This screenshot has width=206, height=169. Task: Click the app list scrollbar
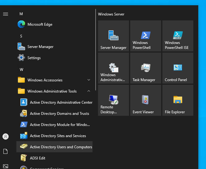click(x=96, y=50)
